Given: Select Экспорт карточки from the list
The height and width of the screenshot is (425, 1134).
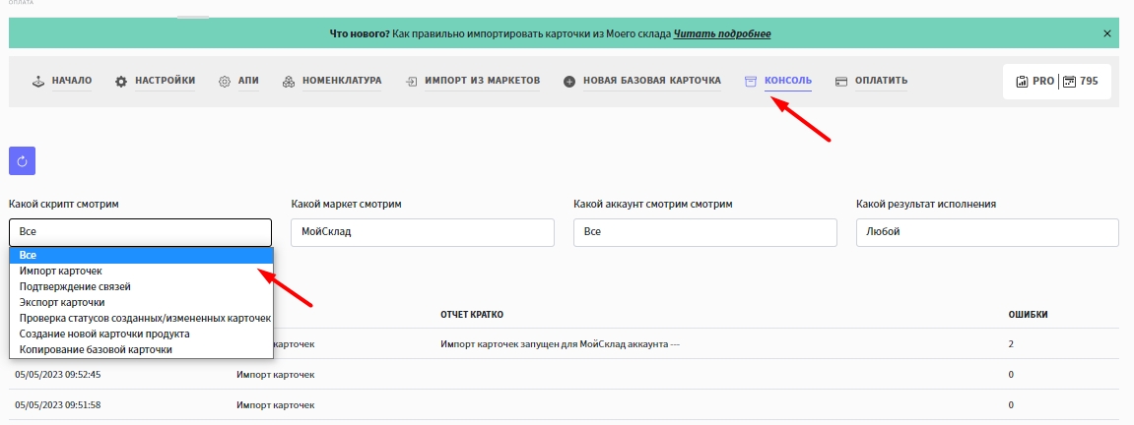Looking at the screenshot, I should (x=62, y=302).
